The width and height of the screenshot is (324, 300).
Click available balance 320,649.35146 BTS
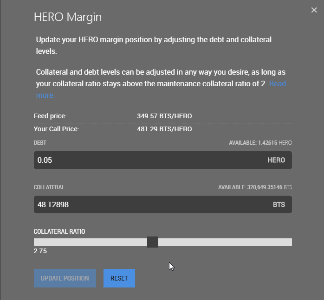tap(255, 187)
